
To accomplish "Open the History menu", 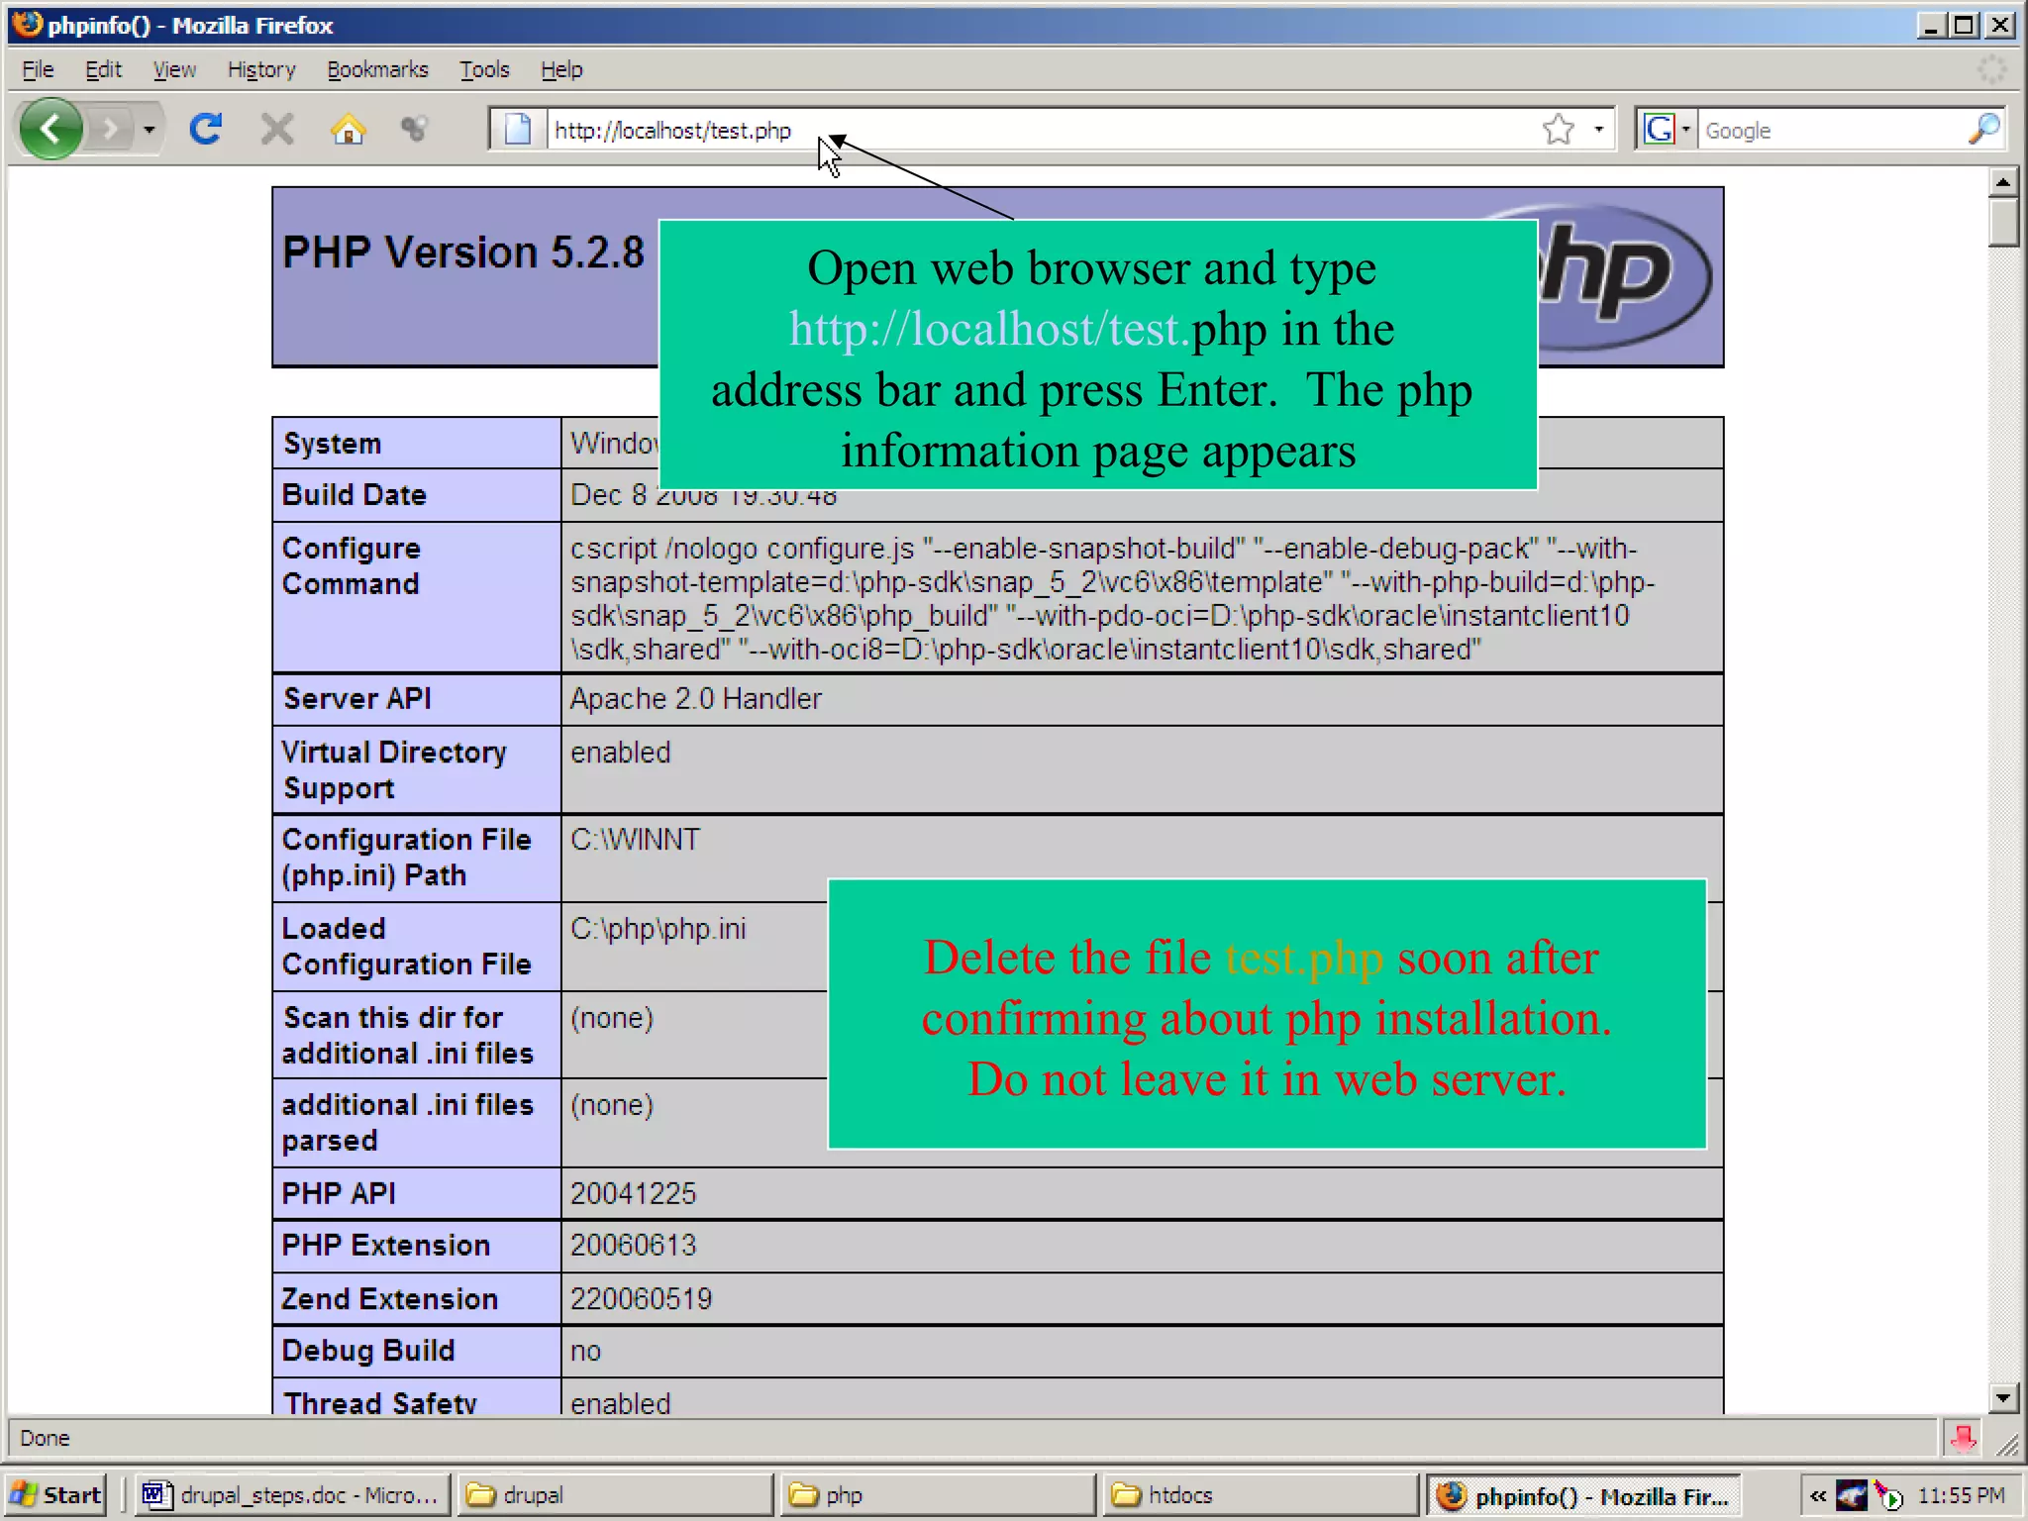I will (261, 69).
